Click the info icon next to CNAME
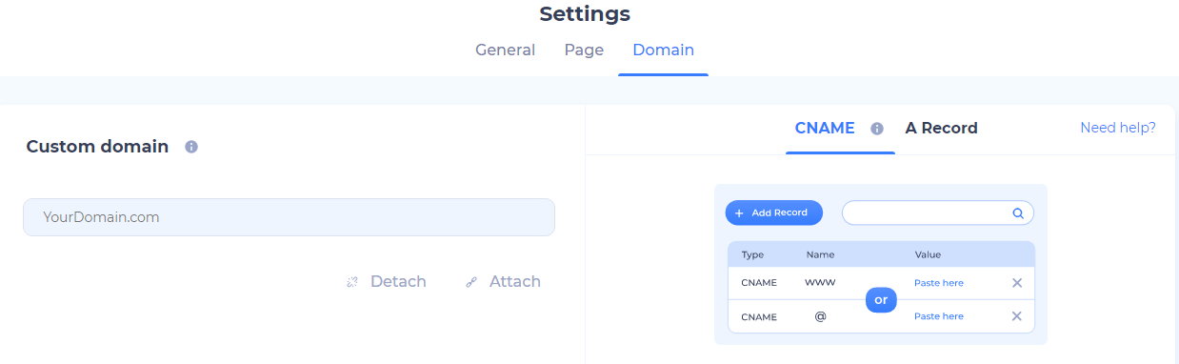 [877, 129]
